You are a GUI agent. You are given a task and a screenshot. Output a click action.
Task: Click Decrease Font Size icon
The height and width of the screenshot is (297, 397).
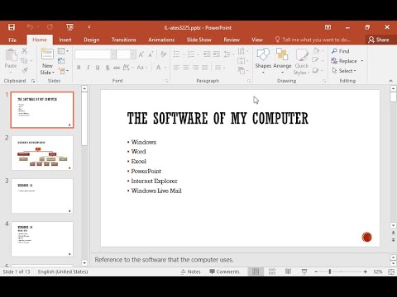(151, 54)
